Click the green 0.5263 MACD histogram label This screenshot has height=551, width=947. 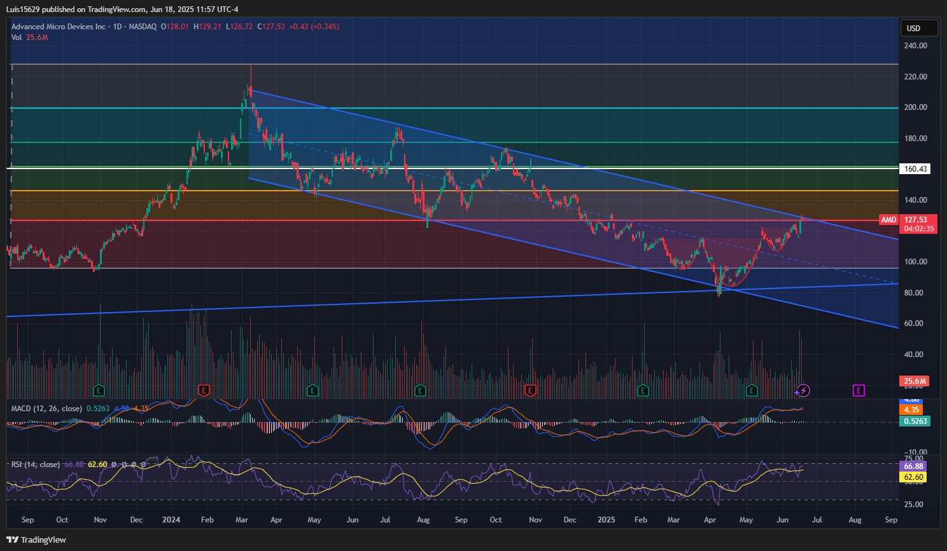point(915,421)
